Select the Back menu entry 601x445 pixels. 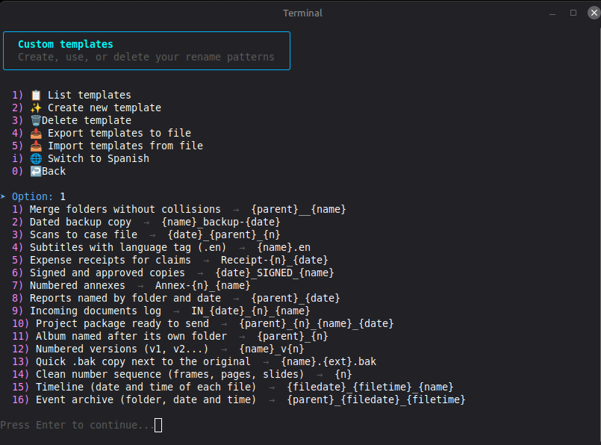coord(39,171)
